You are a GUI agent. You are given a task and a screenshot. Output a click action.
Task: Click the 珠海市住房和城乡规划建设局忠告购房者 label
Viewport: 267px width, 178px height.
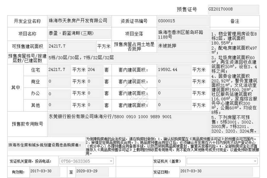click(45, 145)
